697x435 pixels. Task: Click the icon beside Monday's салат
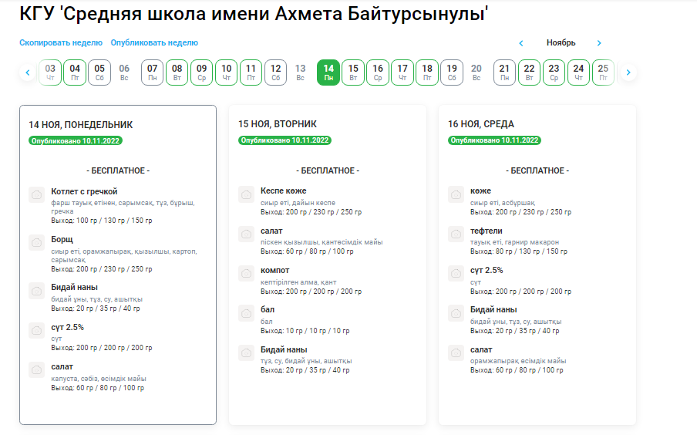click(36, 370)
